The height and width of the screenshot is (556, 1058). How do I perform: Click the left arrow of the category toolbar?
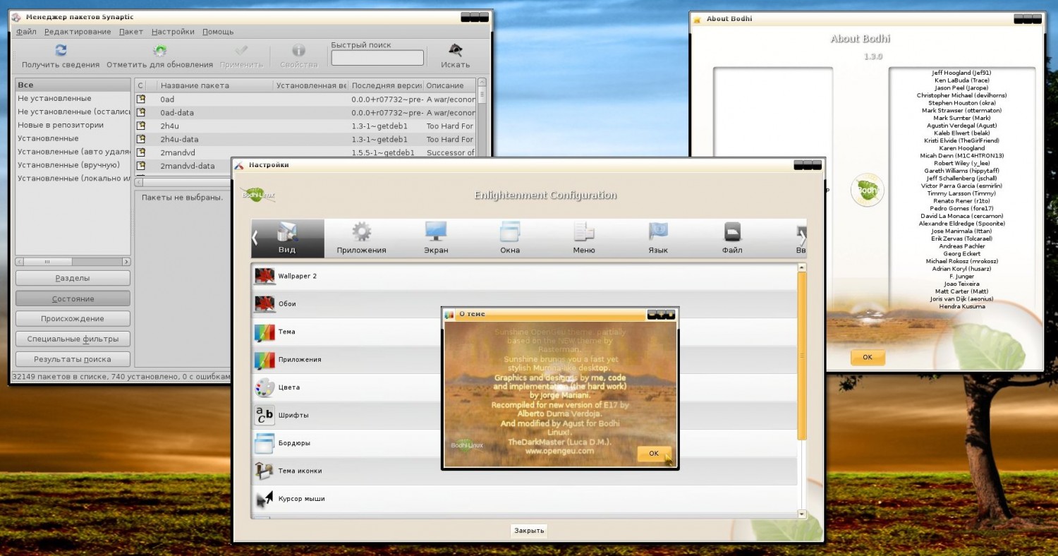pos(255,238)
